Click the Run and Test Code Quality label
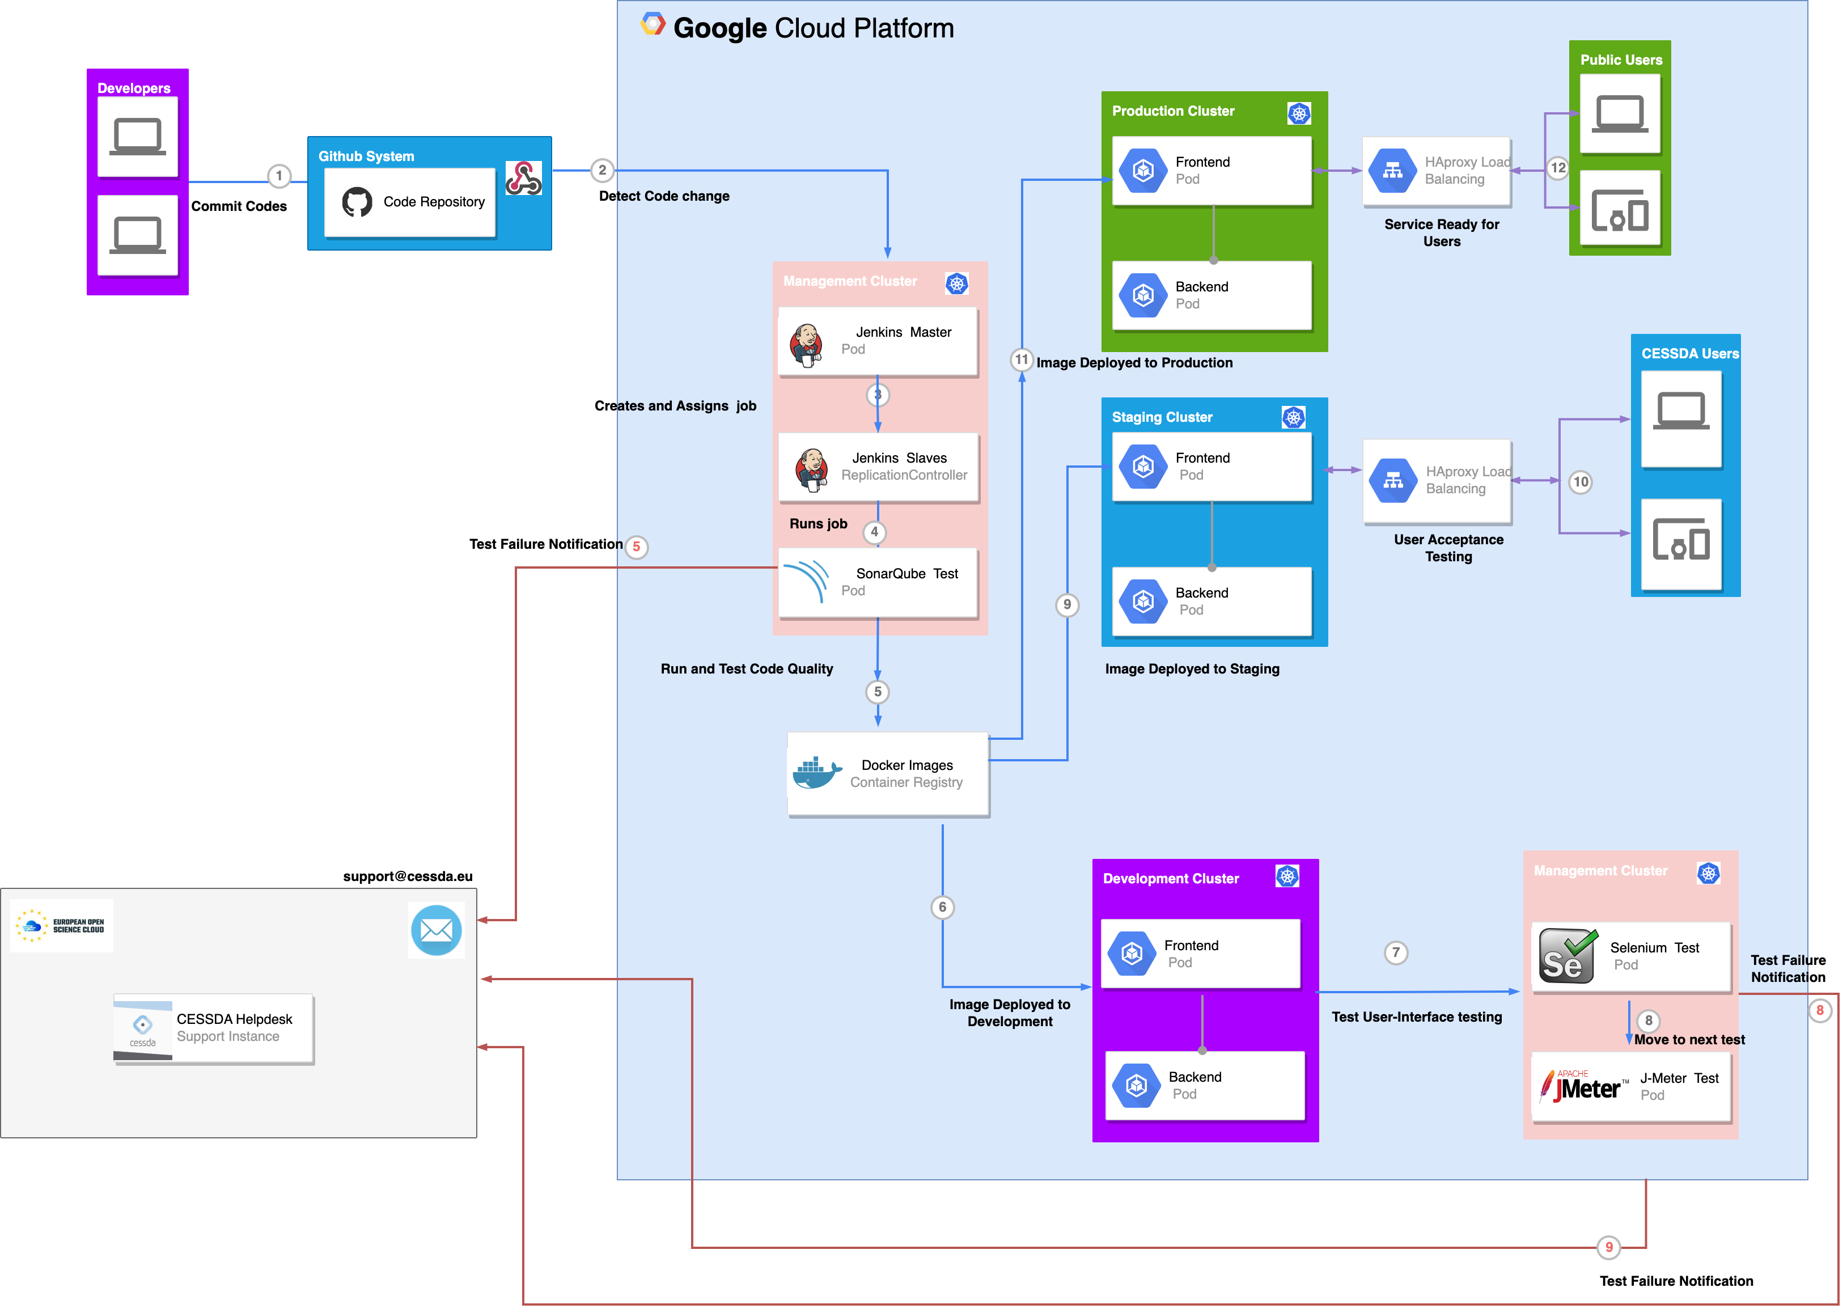Screen dimensions: 1847x1313 (x=747, y=670)
